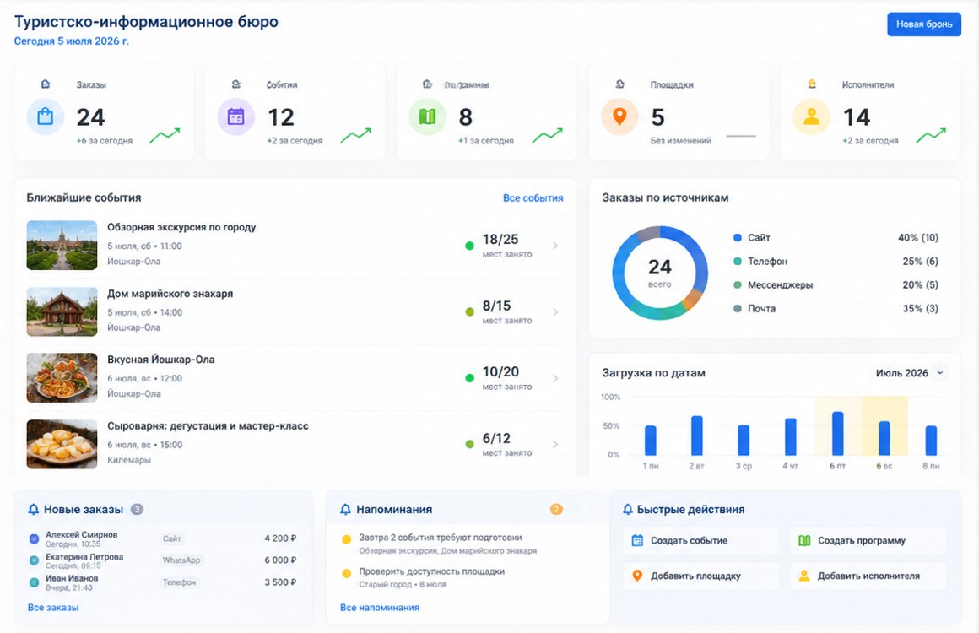Click the 6/12 seats occupied value
The image size is (979, 633).
tap(496, 438)
